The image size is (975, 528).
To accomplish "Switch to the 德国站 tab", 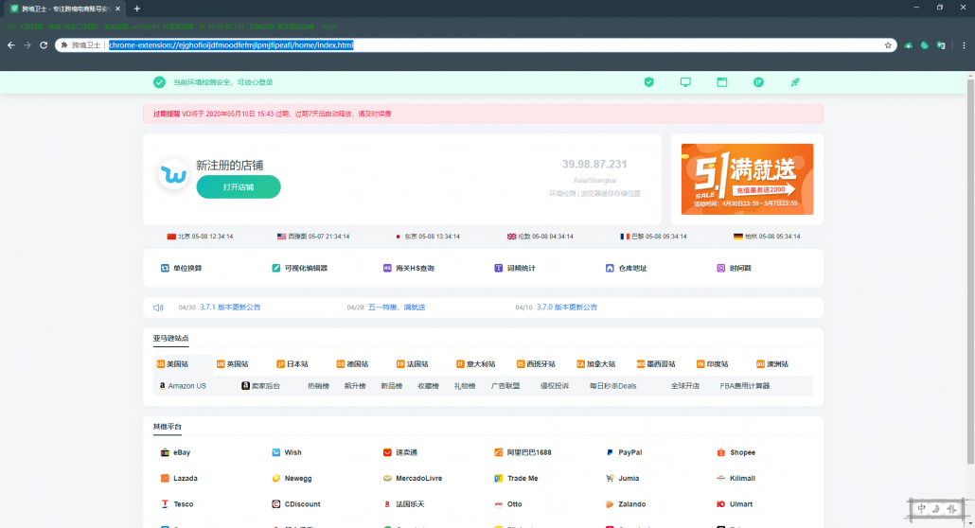I will 352,363.
